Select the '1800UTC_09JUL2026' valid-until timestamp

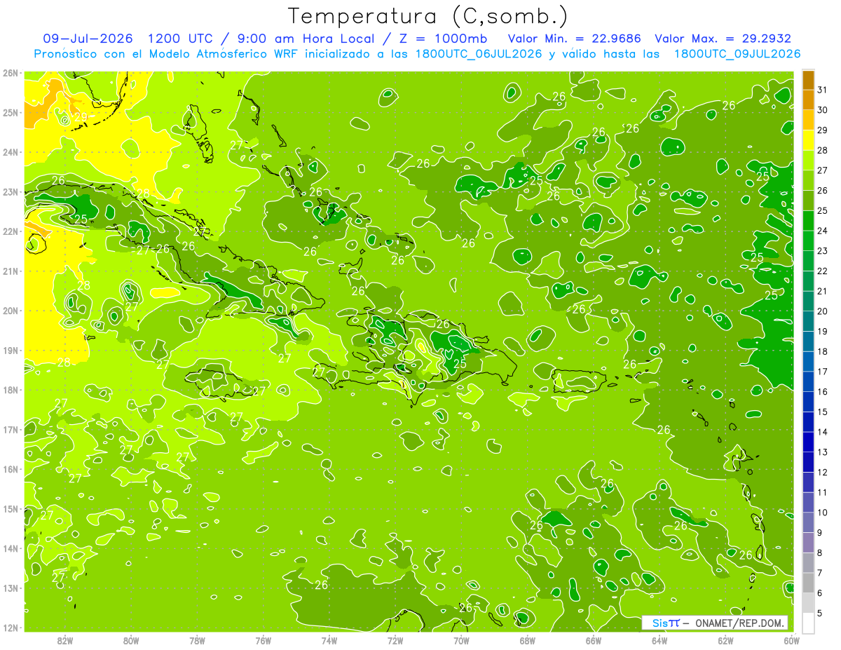click(x=737, y=54)
